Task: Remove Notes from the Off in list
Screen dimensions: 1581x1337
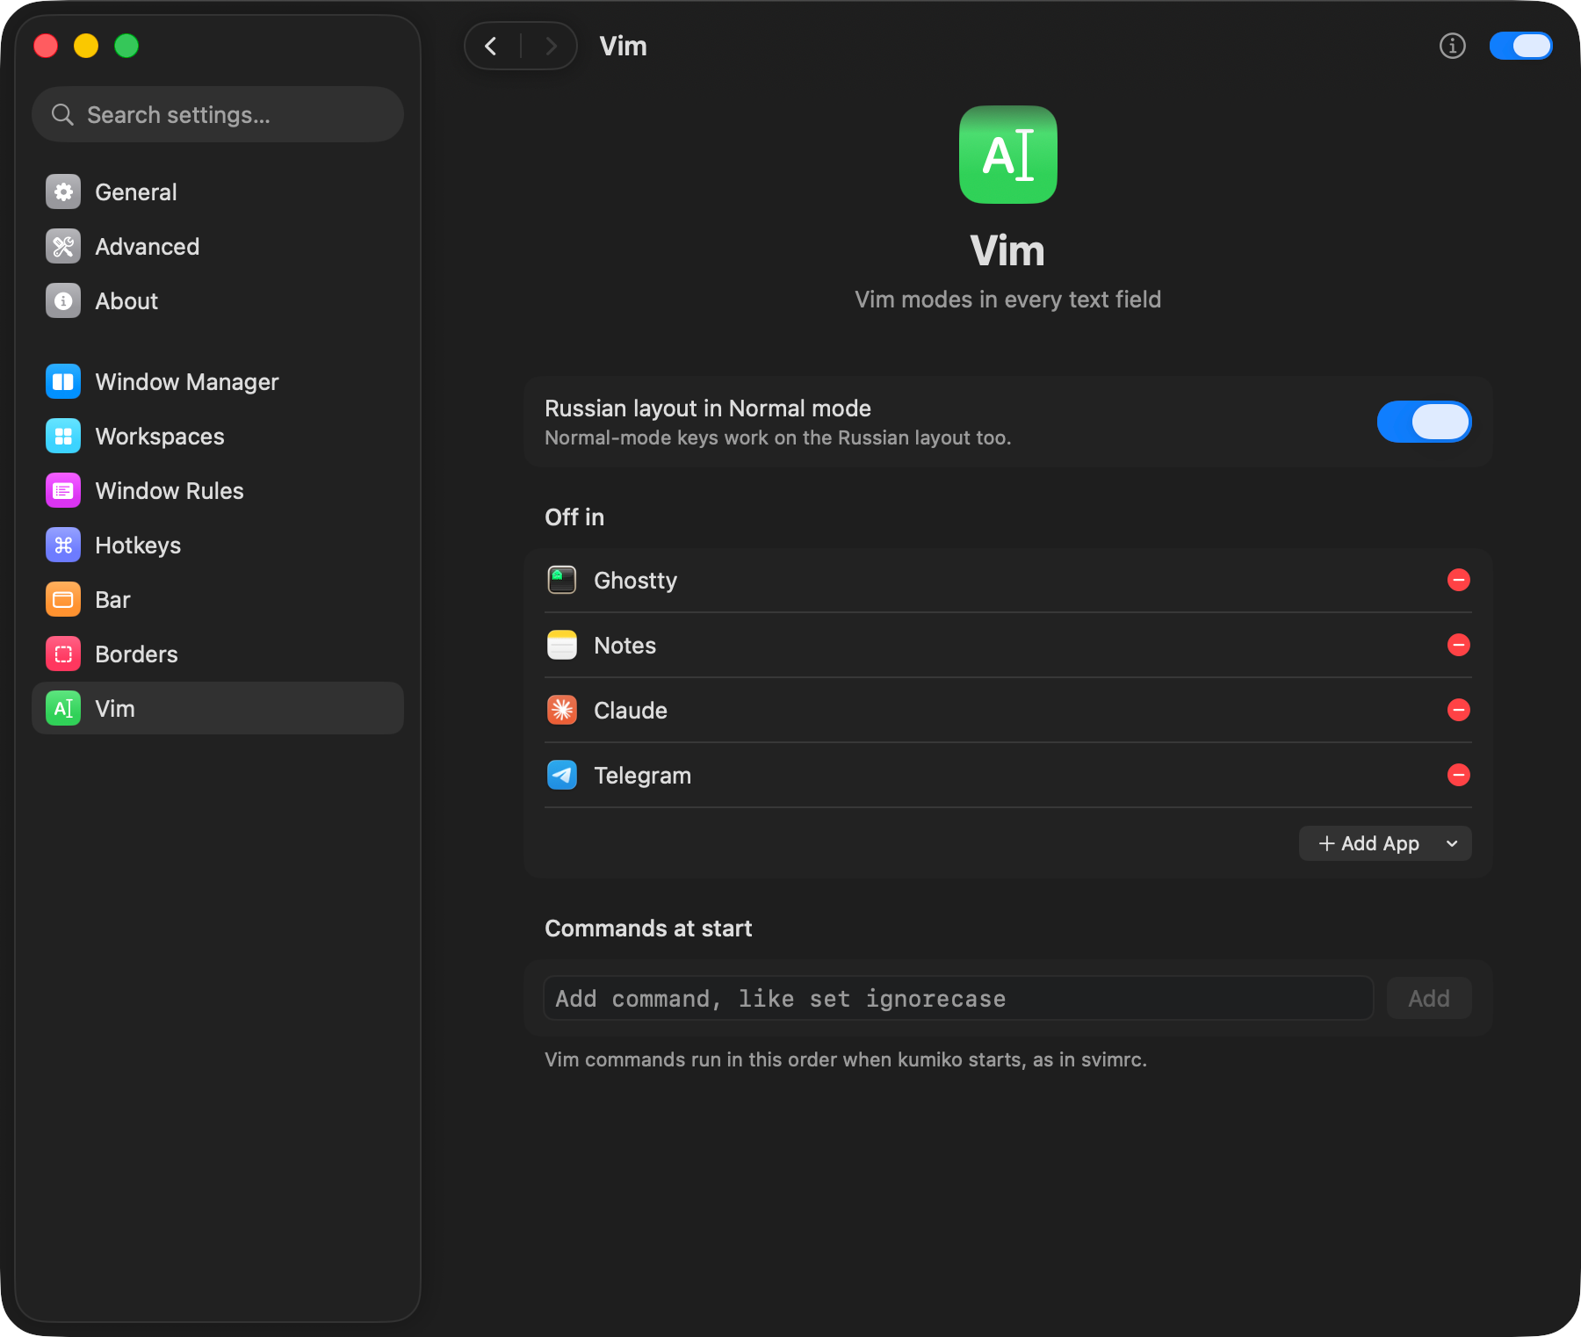Action: click(x=1459, y=646)
